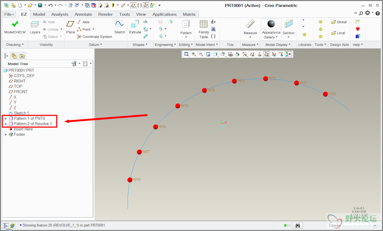Select point PNT8 in viewport
The image size is (383, 231).
tap(130, 180)
